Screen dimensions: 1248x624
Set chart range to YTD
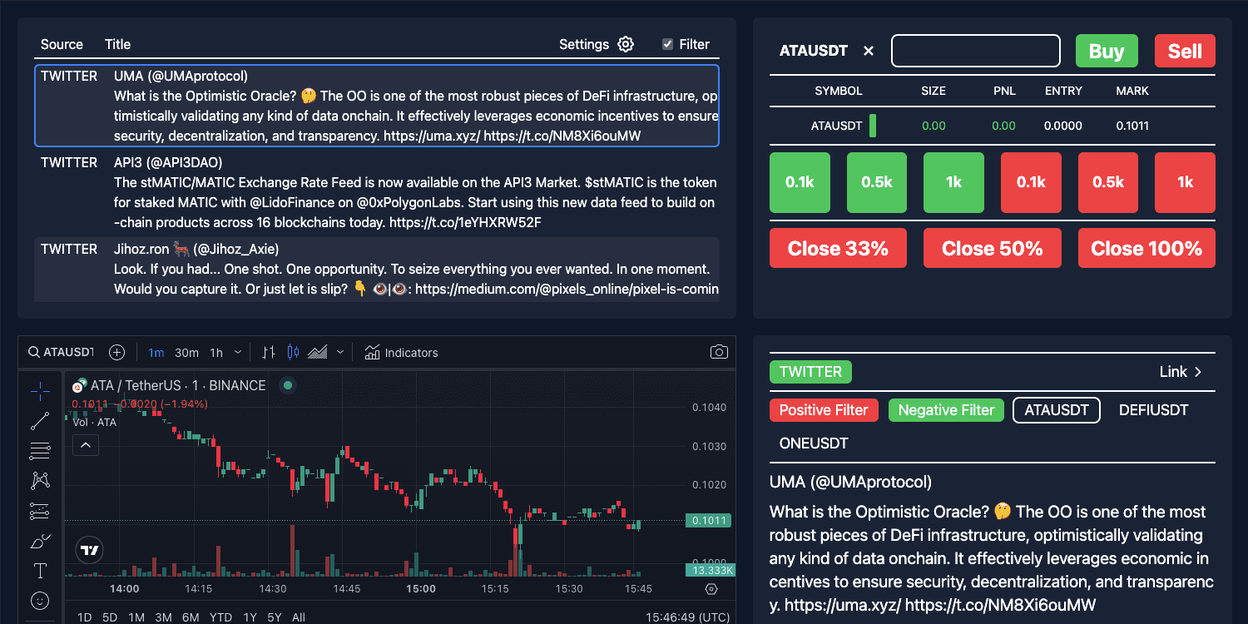[220, 617]
